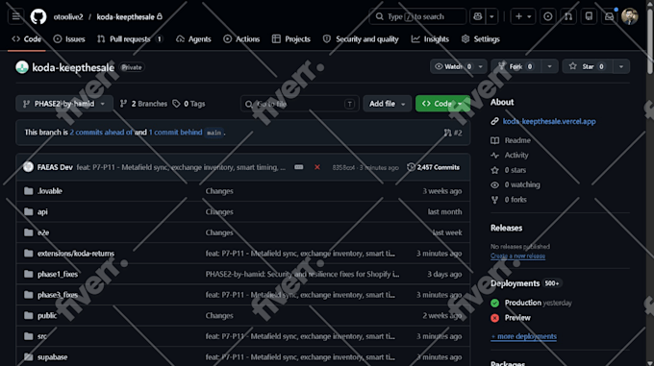
Task: Open the Insights tab
Action: (x=430, y=39)
